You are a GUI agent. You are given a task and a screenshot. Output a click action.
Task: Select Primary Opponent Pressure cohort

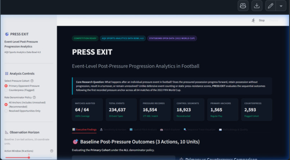[x=22, y=86]
